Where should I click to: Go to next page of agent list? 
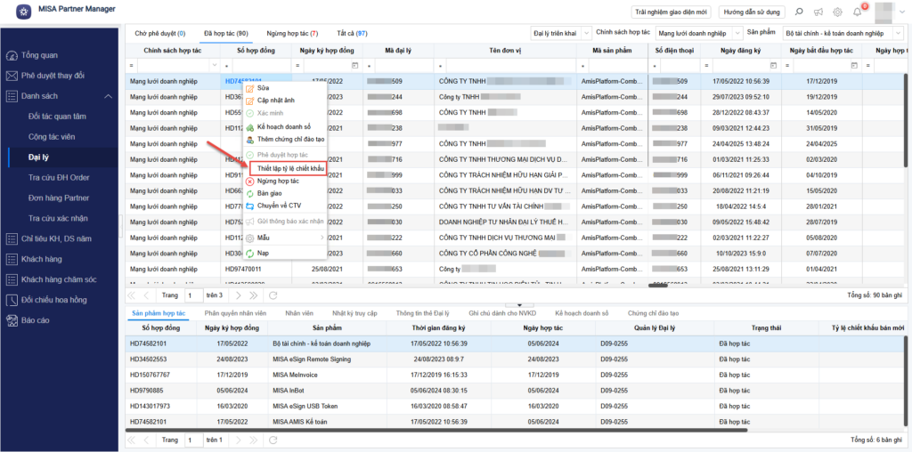[x=239, y=295]
